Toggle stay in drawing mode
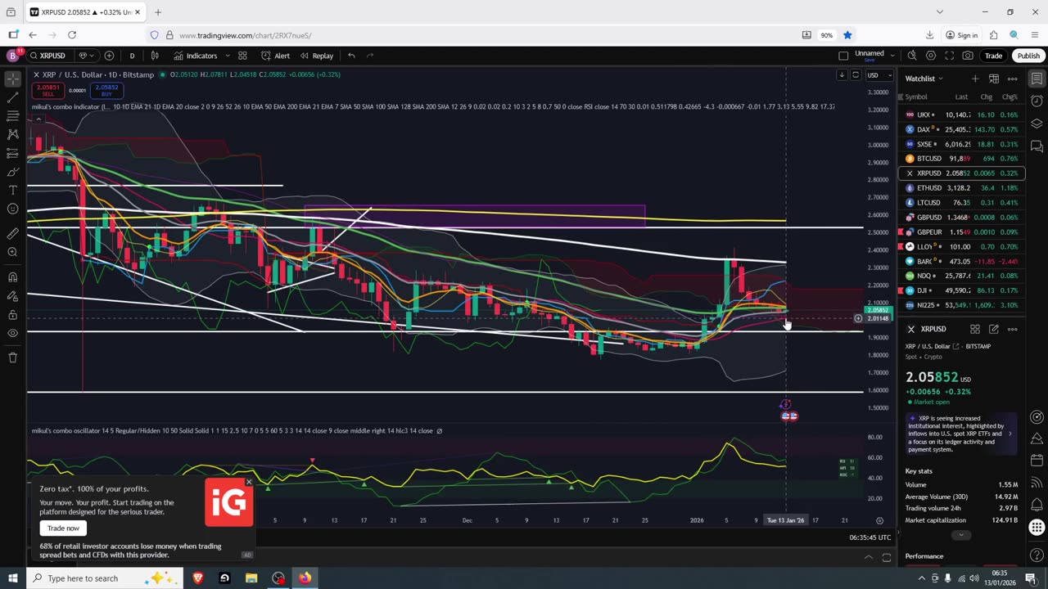Screen dimensions: 1048x589 [x=12, y=296]
